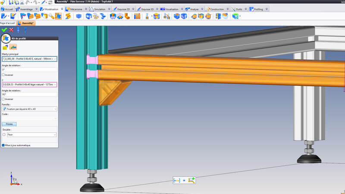Cancel with the red X icon
The image size is (345, 194).
[11, 30]
